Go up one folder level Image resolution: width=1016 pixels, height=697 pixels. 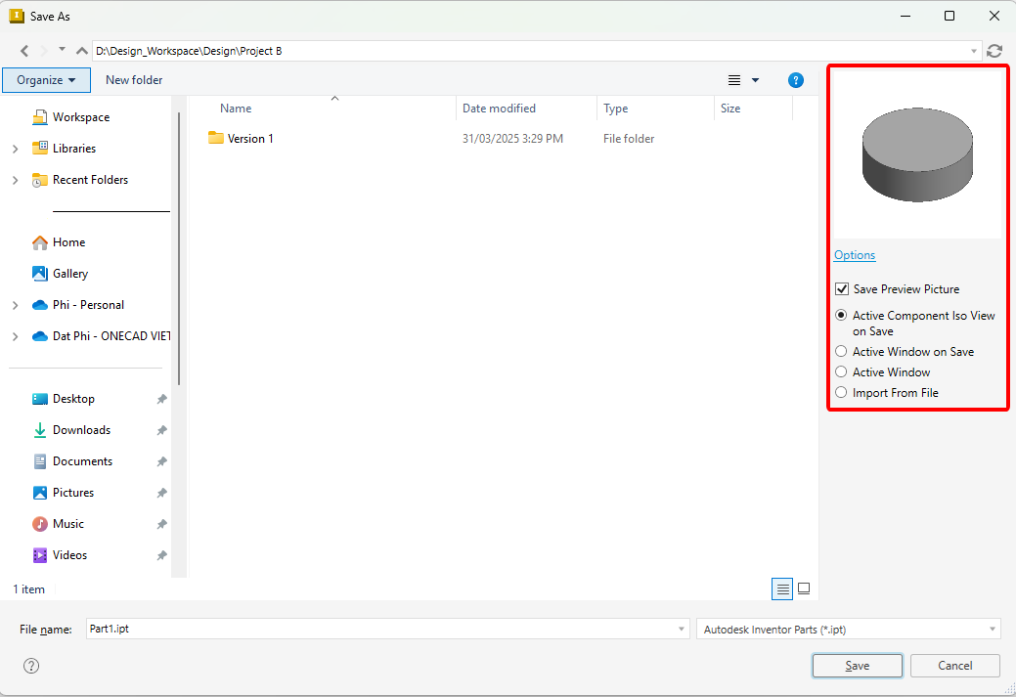point(81,51)
